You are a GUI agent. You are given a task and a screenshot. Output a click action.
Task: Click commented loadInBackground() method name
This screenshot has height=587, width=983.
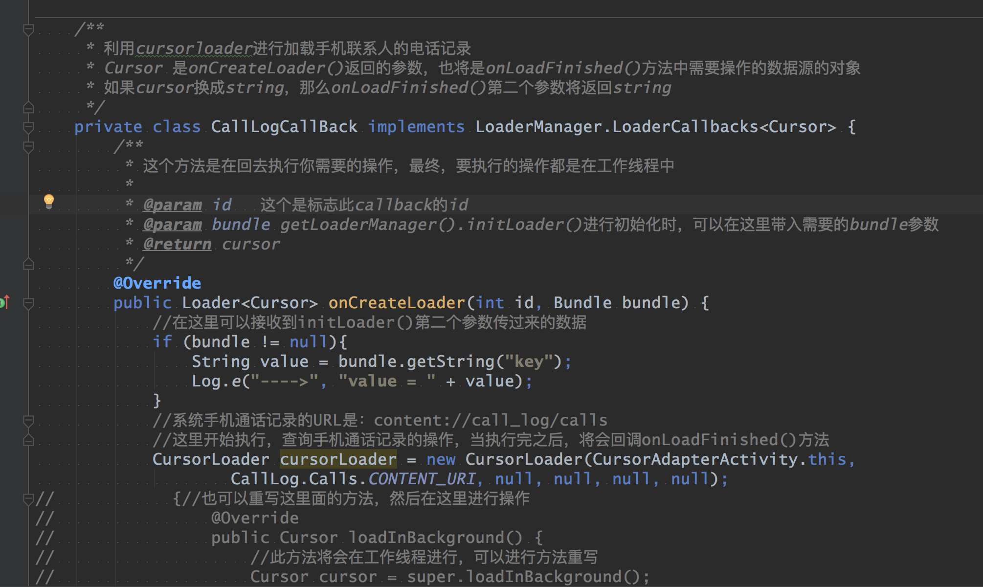[x=436, y=538]
